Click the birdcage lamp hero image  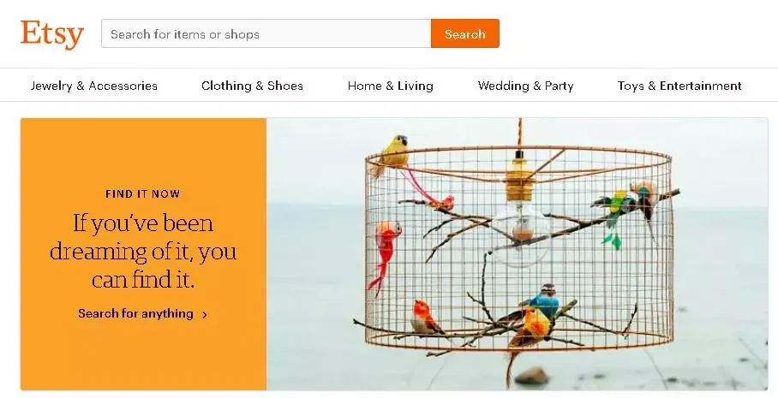(517, 253)
